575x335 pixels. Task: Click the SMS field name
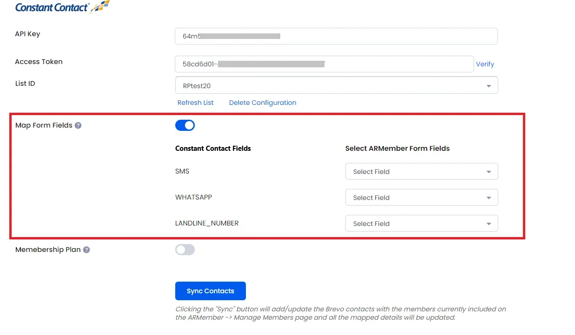coord(182,171)
